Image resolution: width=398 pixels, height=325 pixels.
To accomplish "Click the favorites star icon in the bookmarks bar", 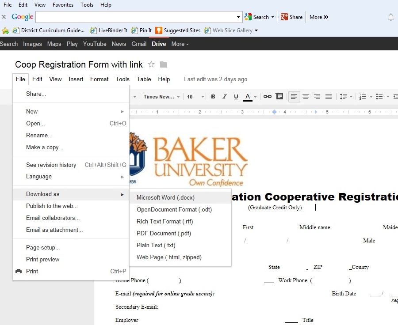I will (5, 31).
